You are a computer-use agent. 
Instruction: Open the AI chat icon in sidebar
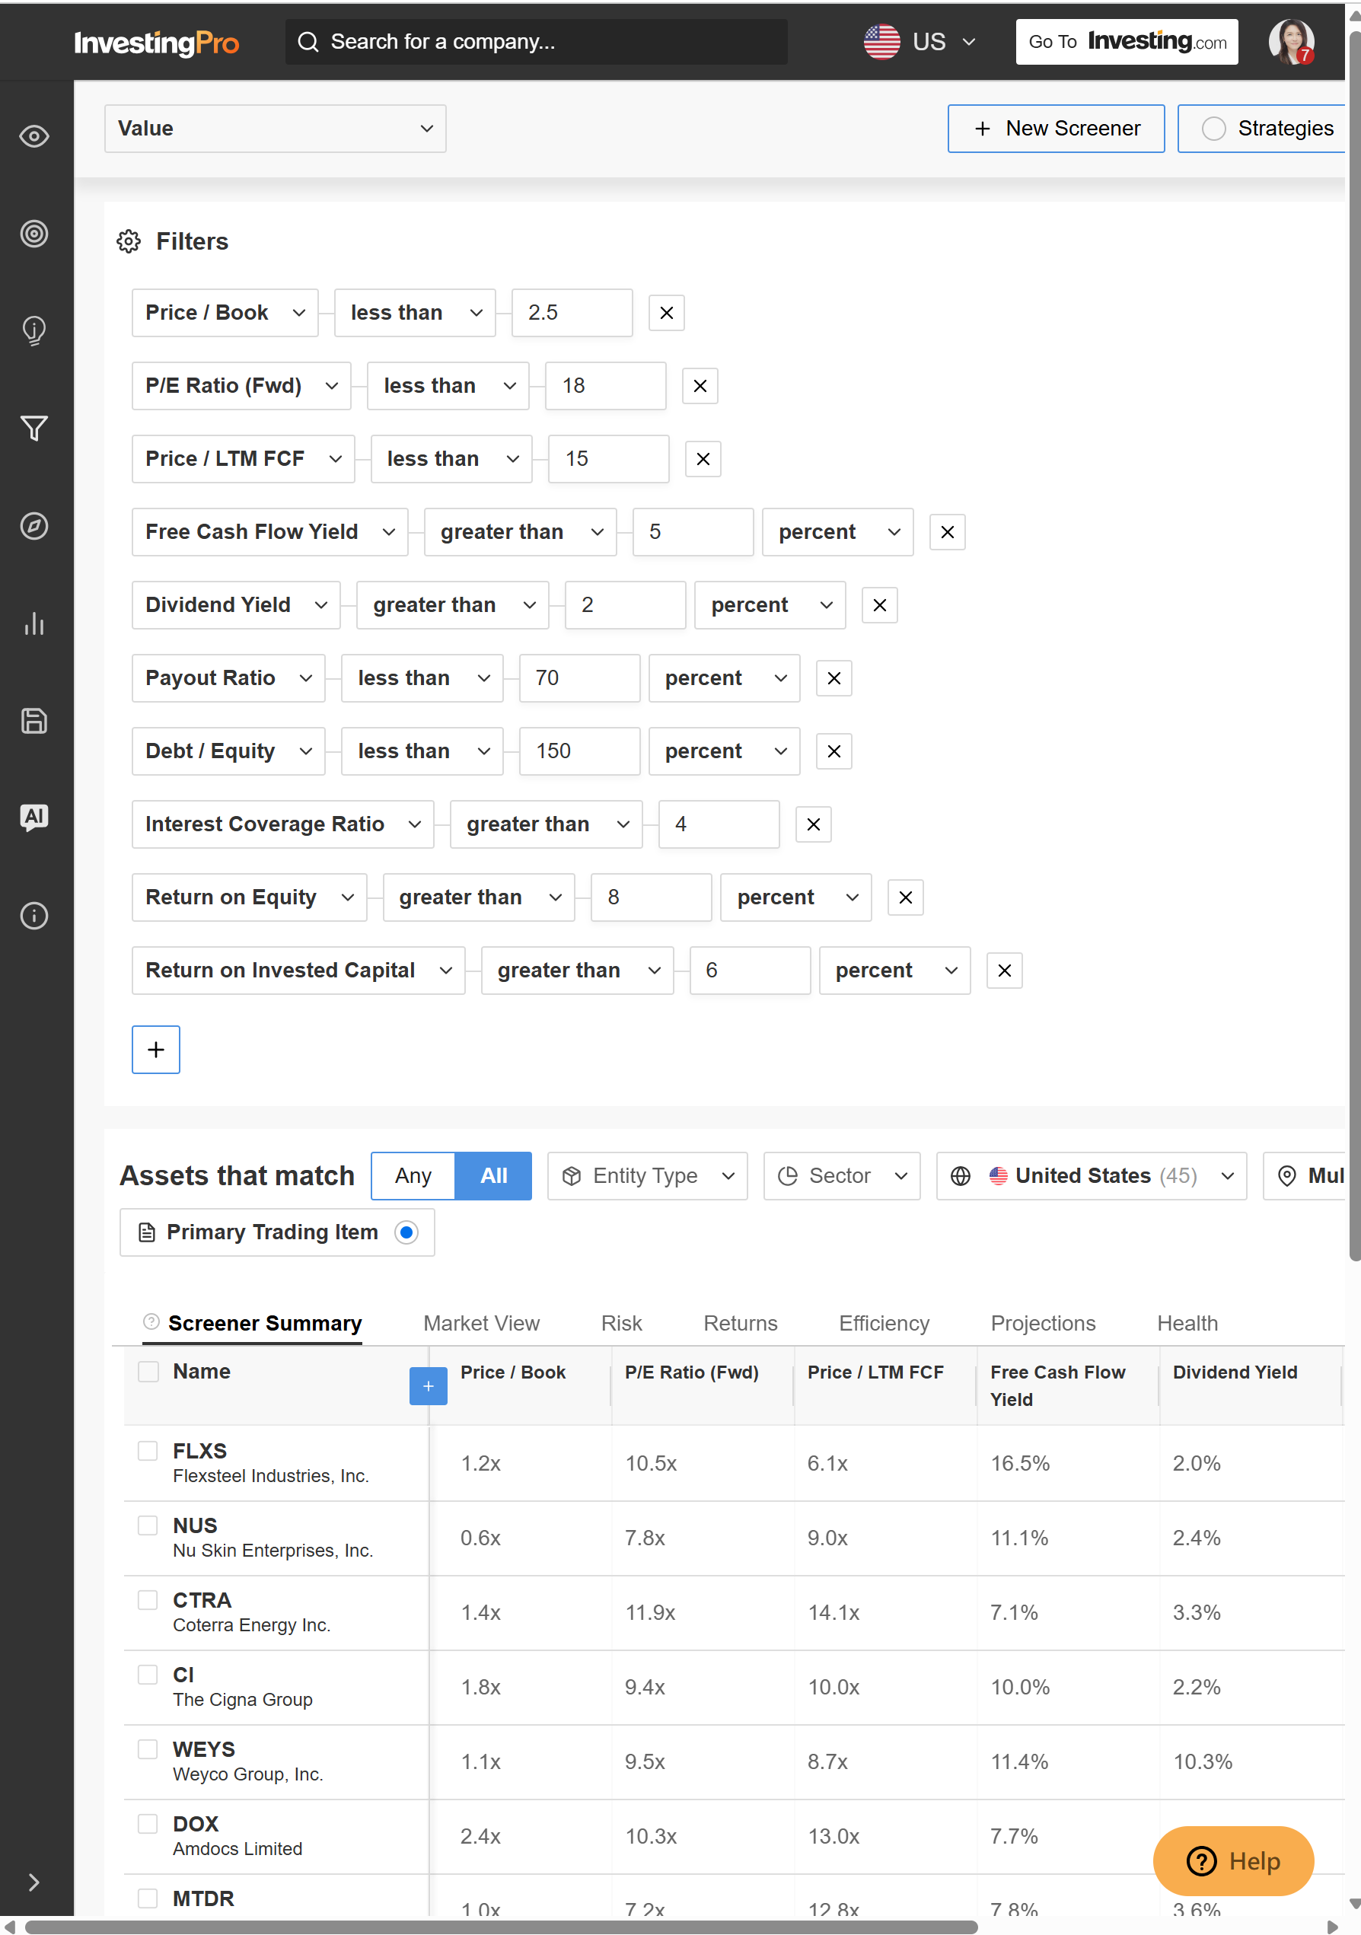33,818
